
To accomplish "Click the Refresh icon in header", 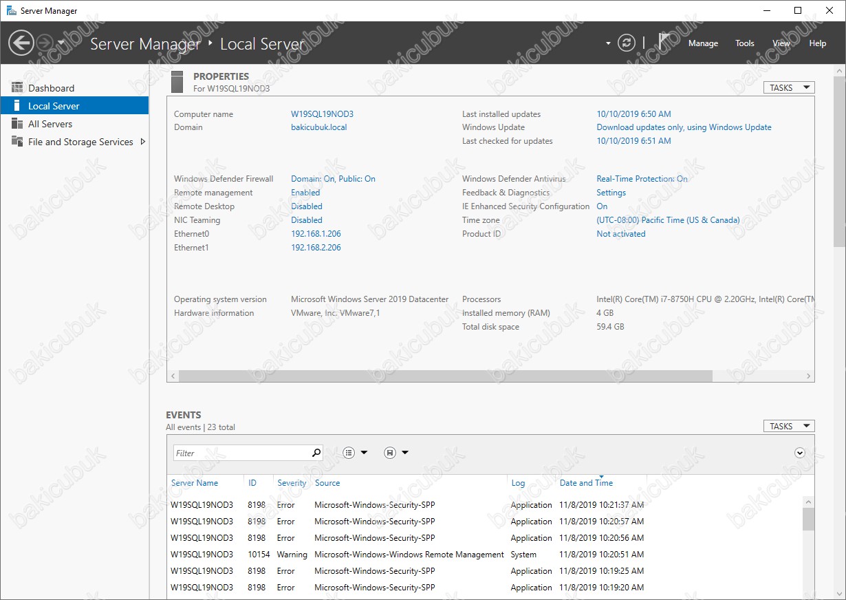I will click(626, 43).
